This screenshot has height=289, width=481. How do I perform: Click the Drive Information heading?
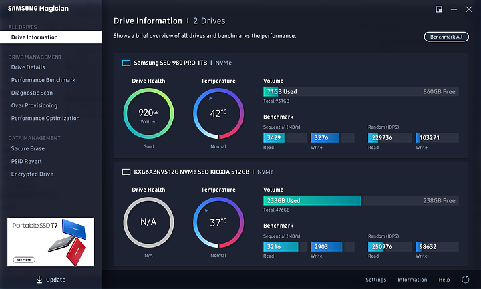(x=148, y=21)
